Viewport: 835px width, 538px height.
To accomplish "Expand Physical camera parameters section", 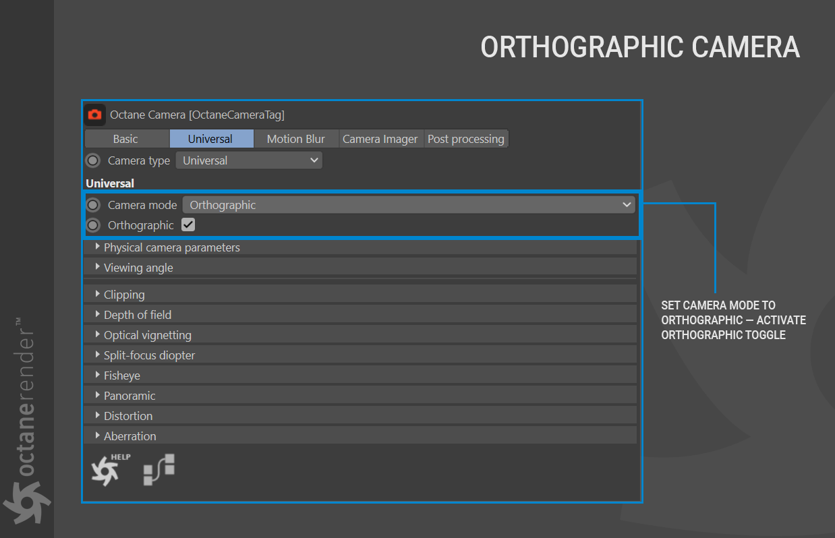I will click(360, 247).
